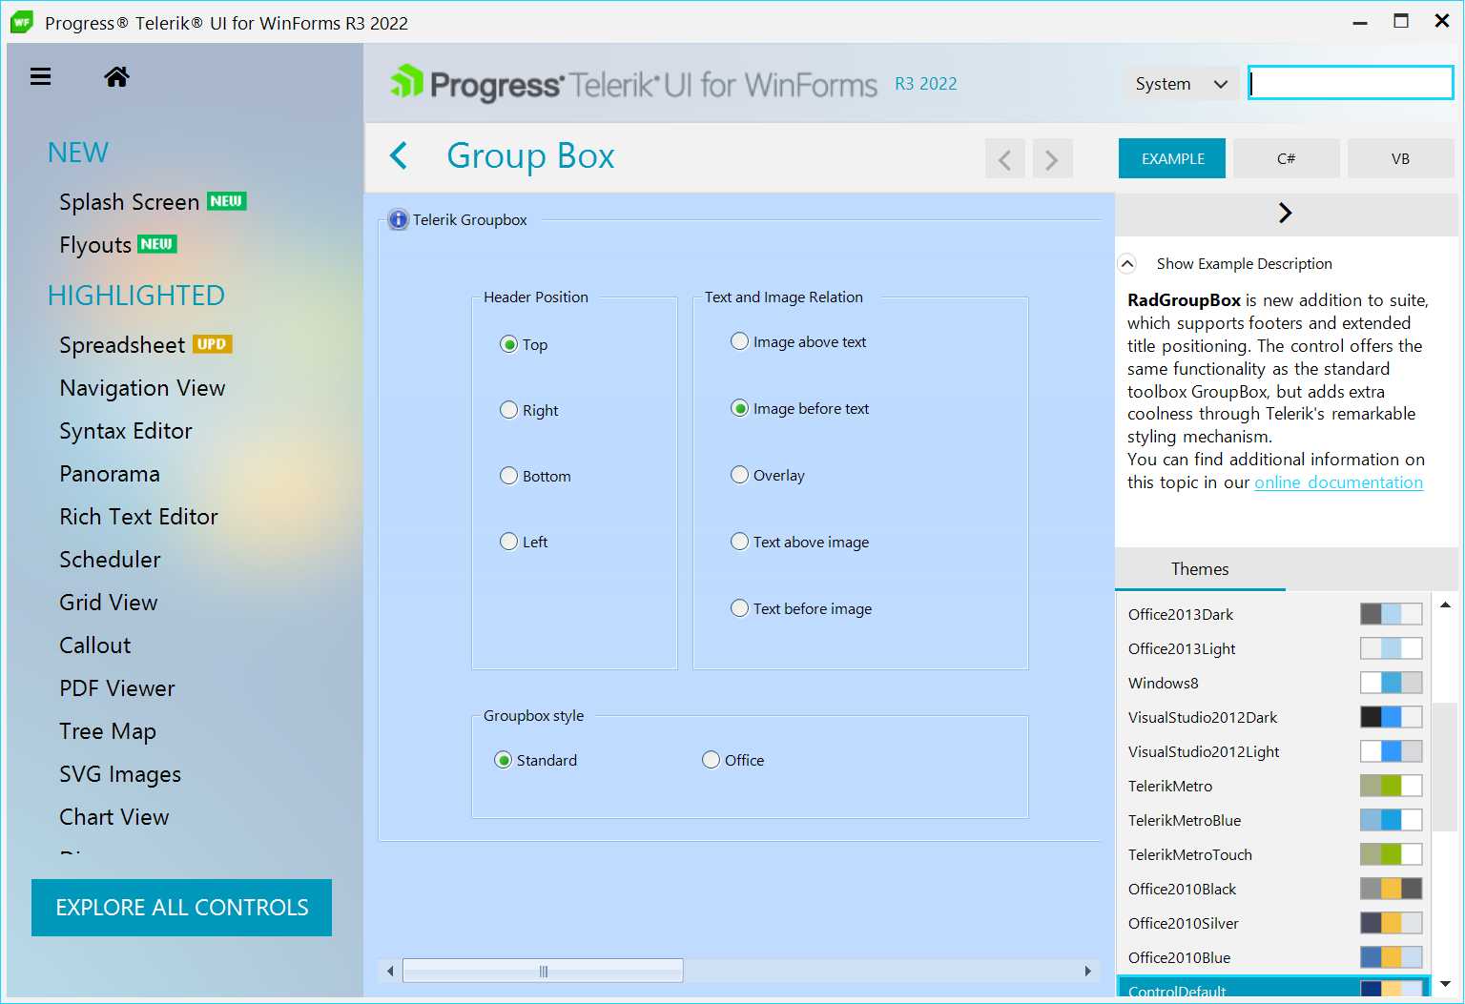Click the app icon in title bar
1465x1004 pixels.
(x=22, y=22)
